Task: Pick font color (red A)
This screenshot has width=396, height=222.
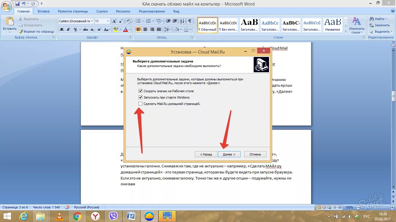Action: tap(126, 29)
